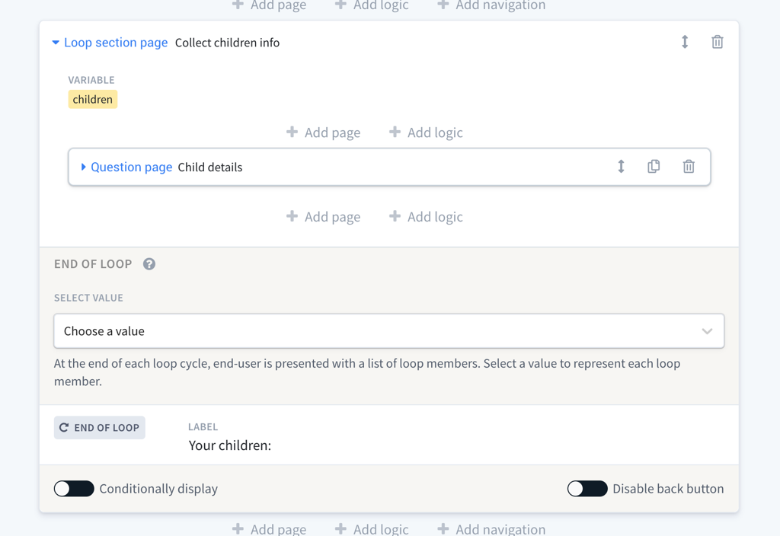780x536 pixels.
Task: Edit the Your children: label field
Action: (x=230, y=445)
